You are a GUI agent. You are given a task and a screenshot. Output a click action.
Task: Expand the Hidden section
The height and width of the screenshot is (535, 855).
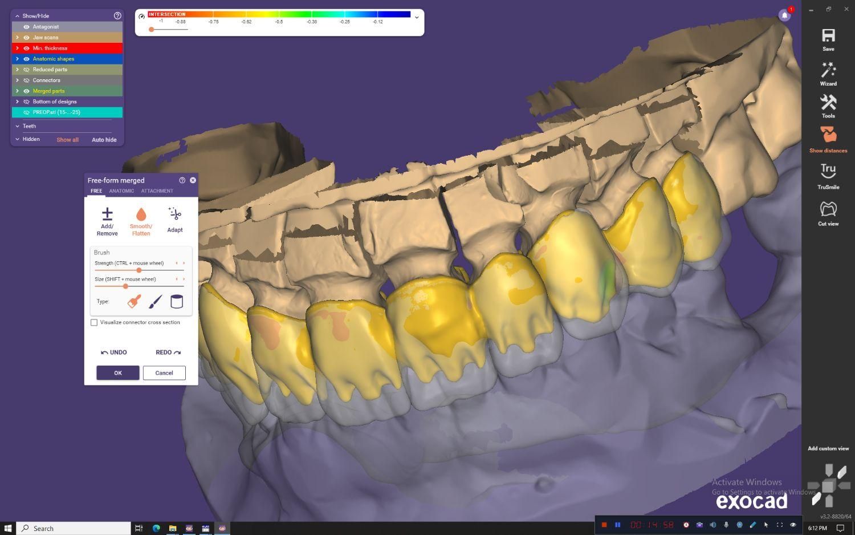tap(17, 139)
